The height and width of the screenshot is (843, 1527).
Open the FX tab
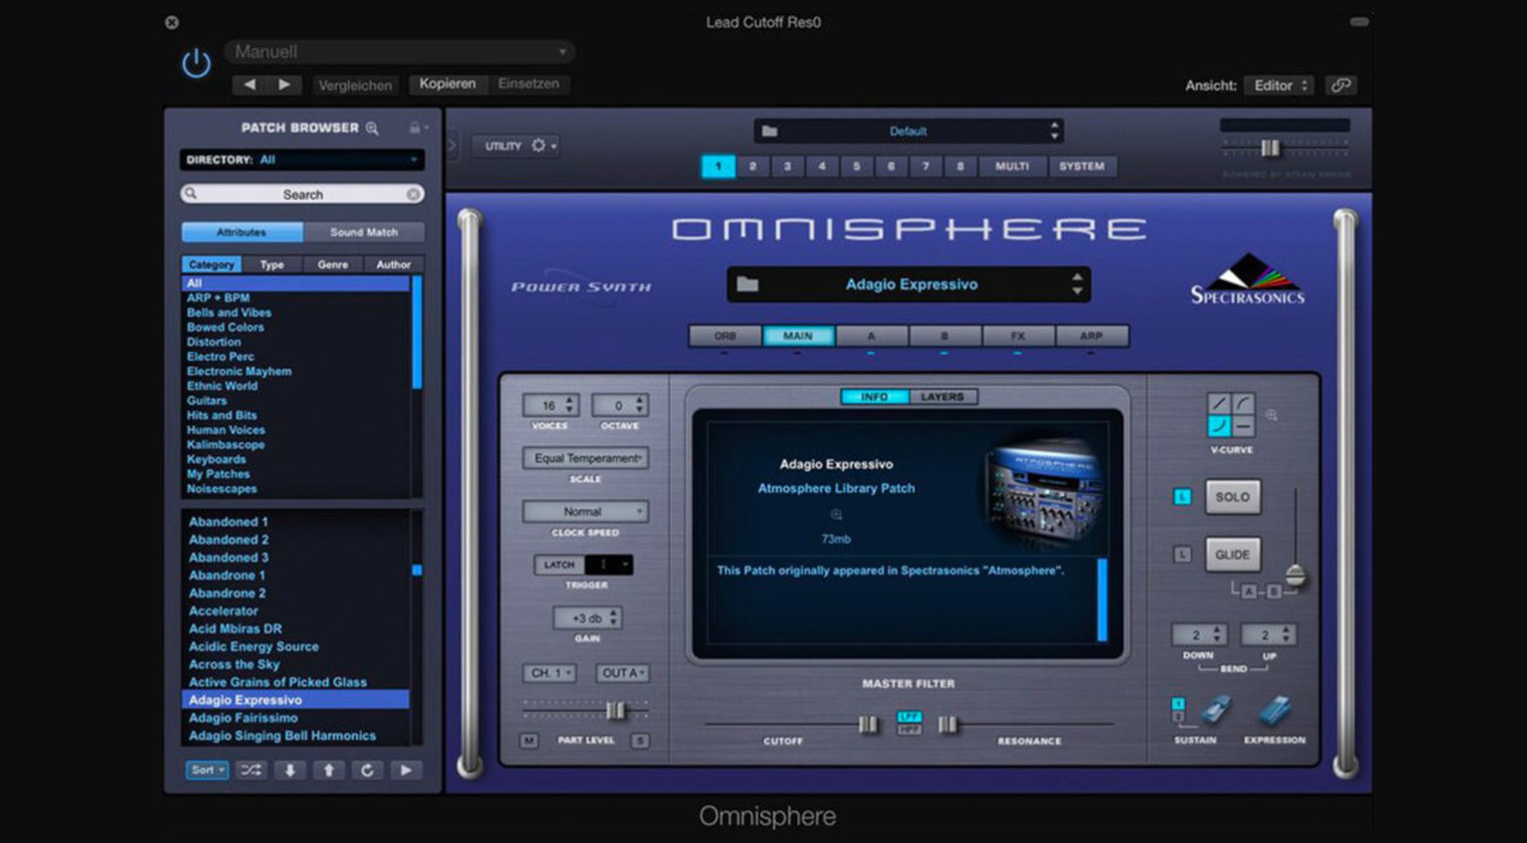[1017, 336]
